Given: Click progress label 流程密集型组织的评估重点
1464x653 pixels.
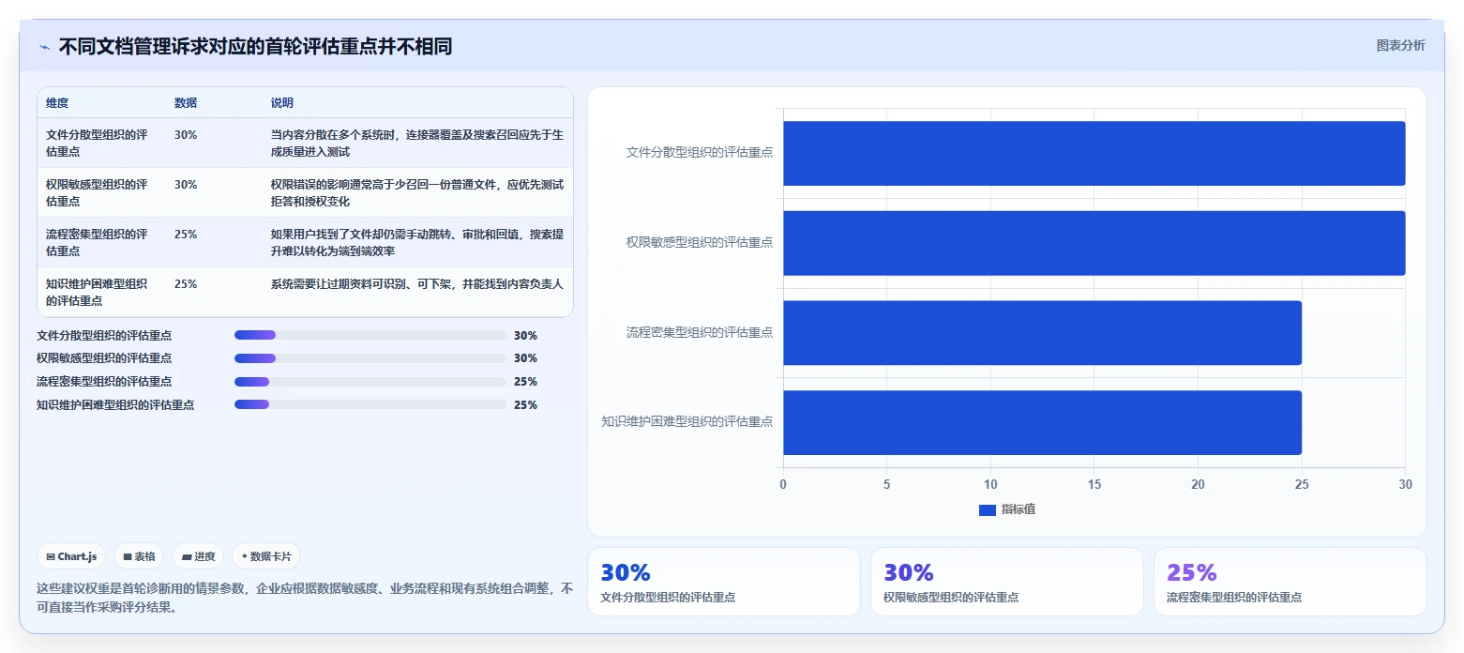Looking at the screenshot, I should (104, 382).
